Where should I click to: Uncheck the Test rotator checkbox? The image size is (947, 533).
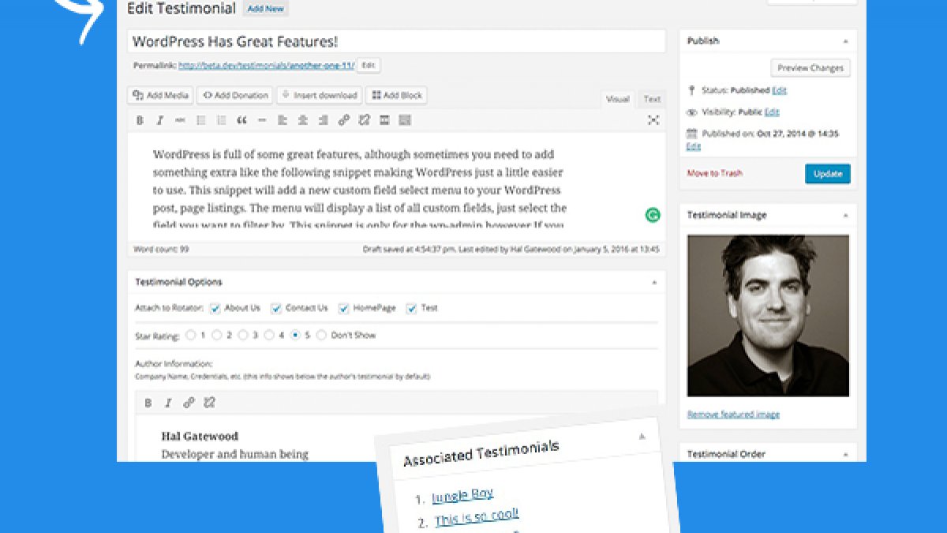click(x=411, y=309)
